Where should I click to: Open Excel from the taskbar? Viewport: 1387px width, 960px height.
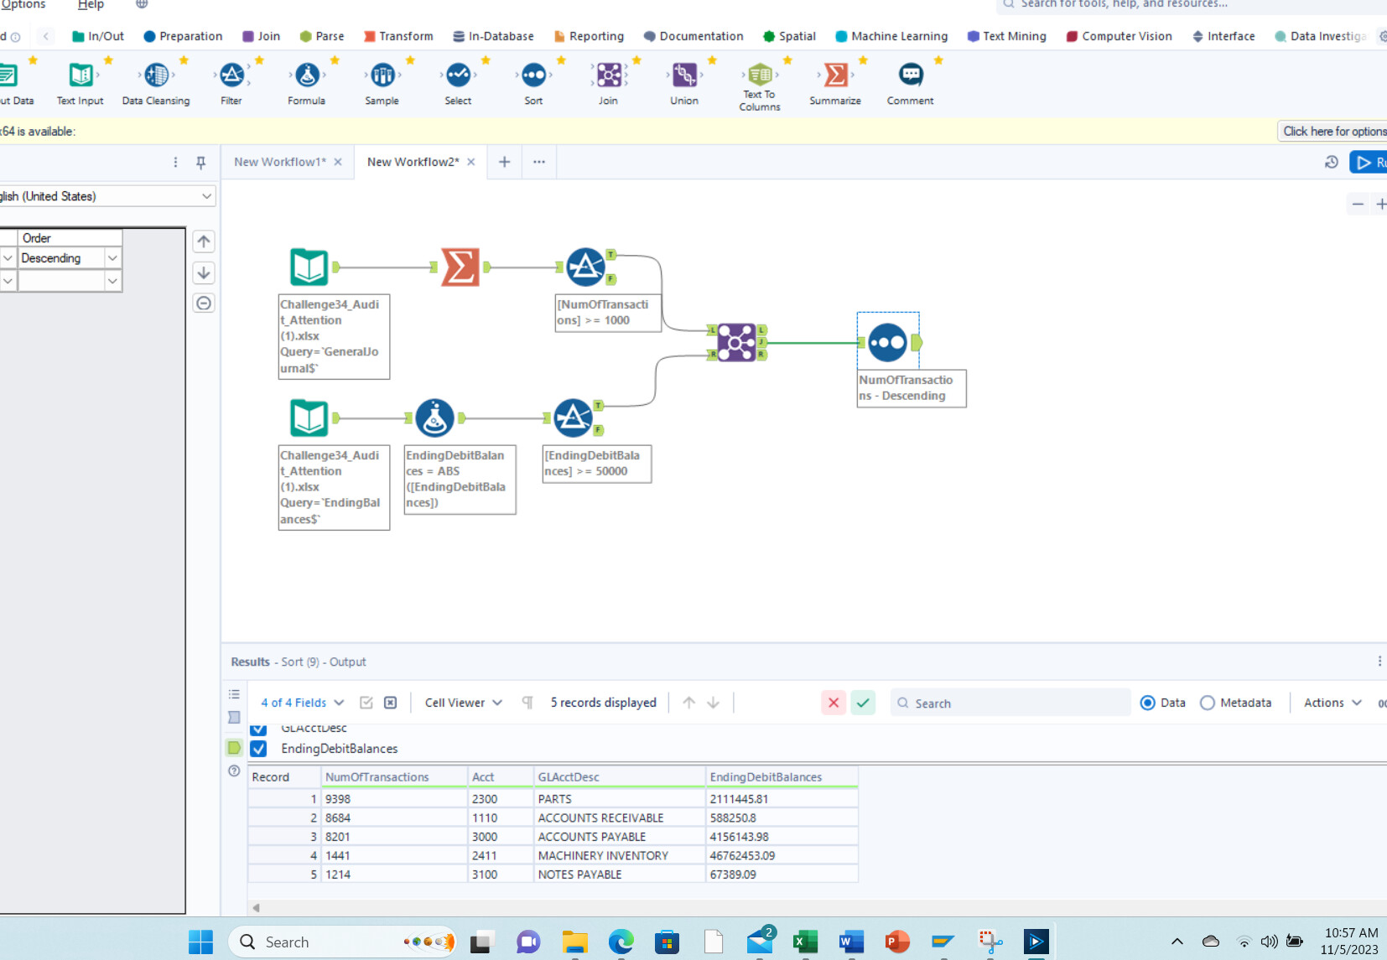click(x=805, y=942)
